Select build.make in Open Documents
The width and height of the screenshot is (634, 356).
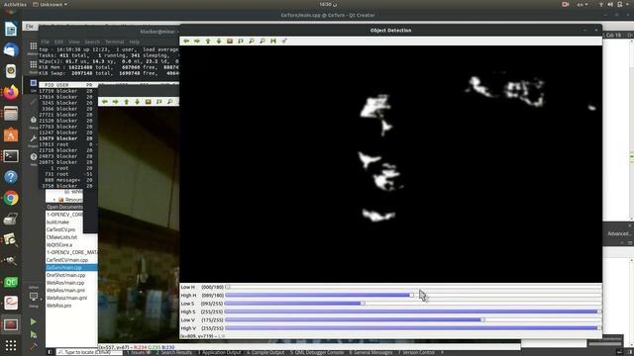pyautogui.click(x=57, y=222)
